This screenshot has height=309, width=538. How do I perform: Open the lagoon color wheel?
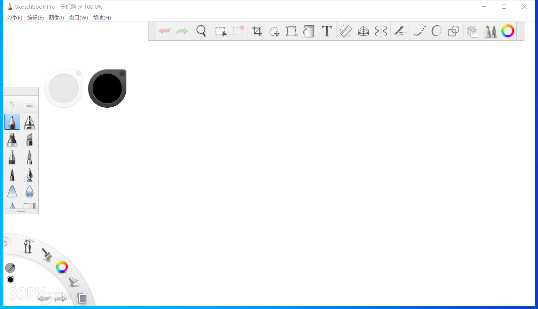point(62,267)
